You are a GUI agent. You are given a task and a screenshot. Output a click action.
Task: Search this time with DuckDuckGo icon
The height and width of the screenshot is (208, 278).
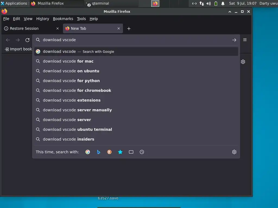pos(109,152)
